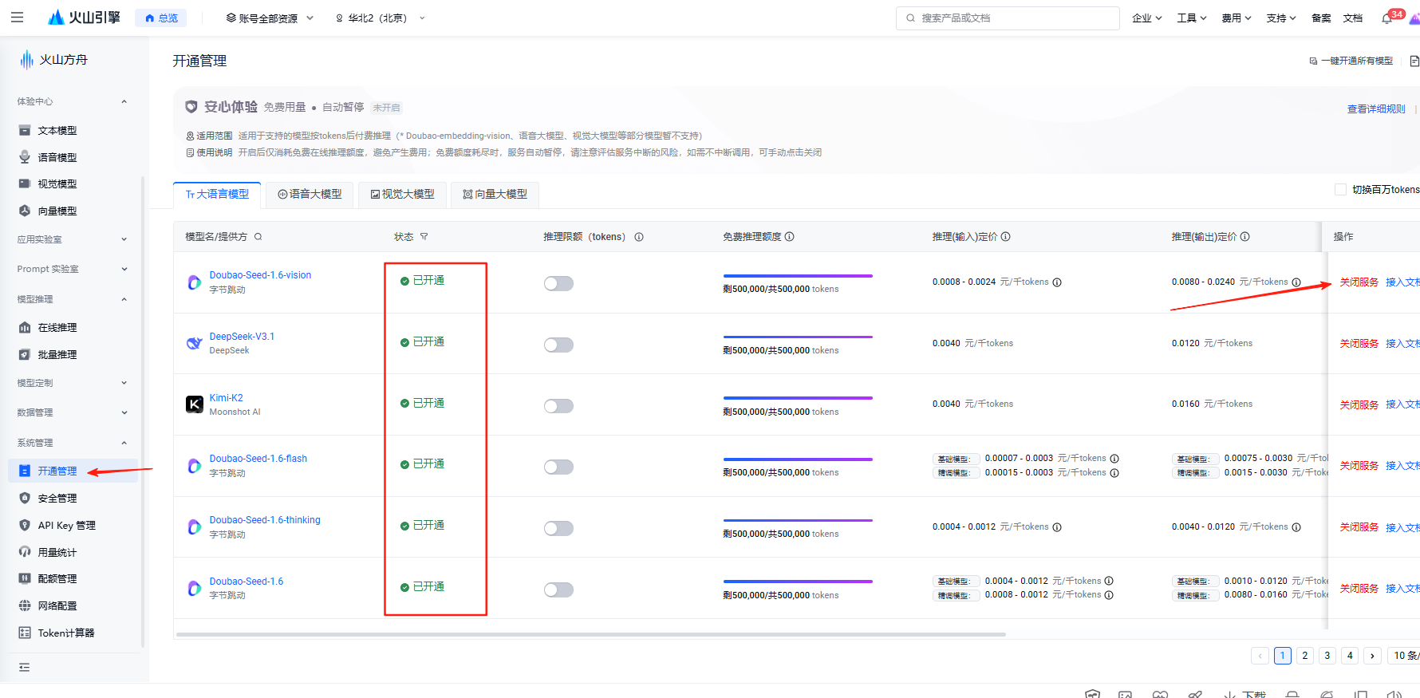Click info icon next to 推理(输入)定价

pos(1005,237)
